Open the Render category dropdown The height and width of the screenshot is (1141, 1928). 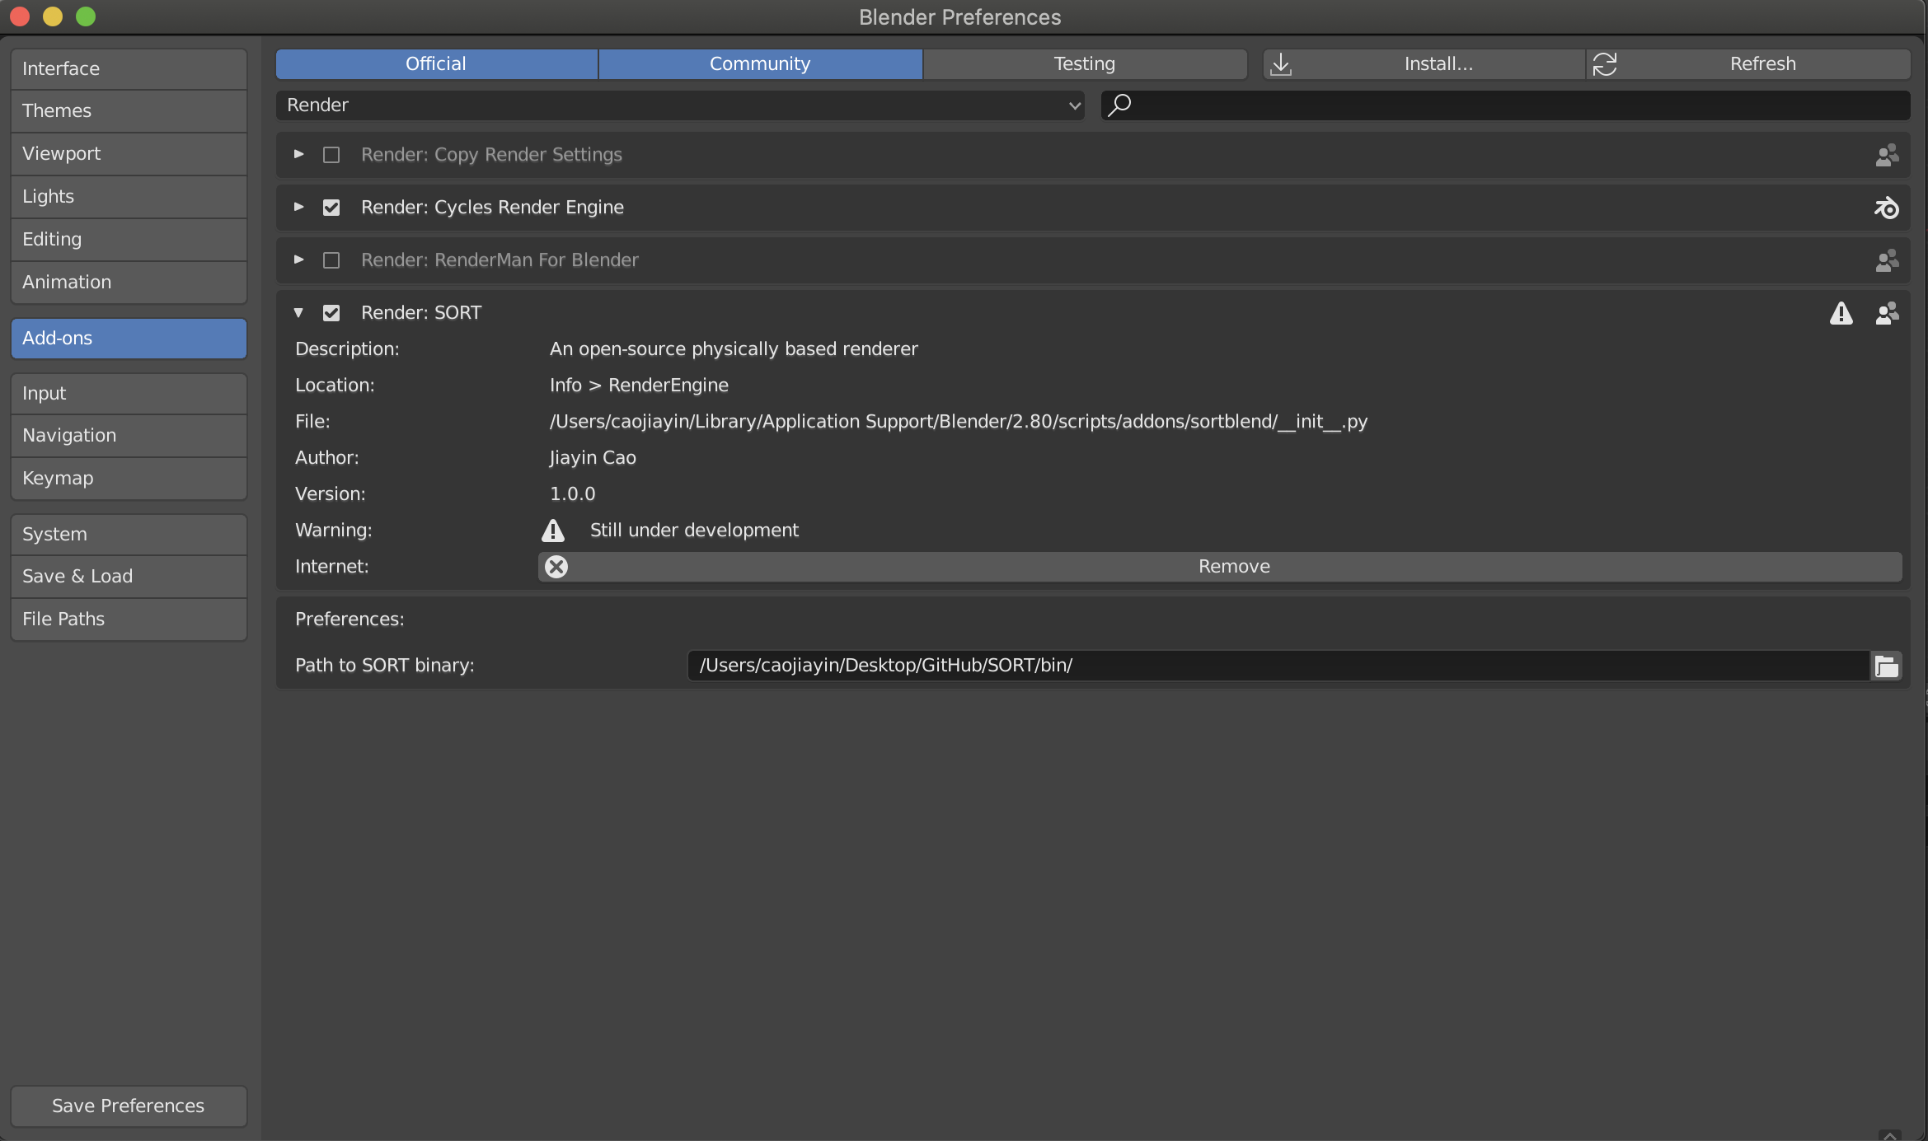click(x=680, y=105)
